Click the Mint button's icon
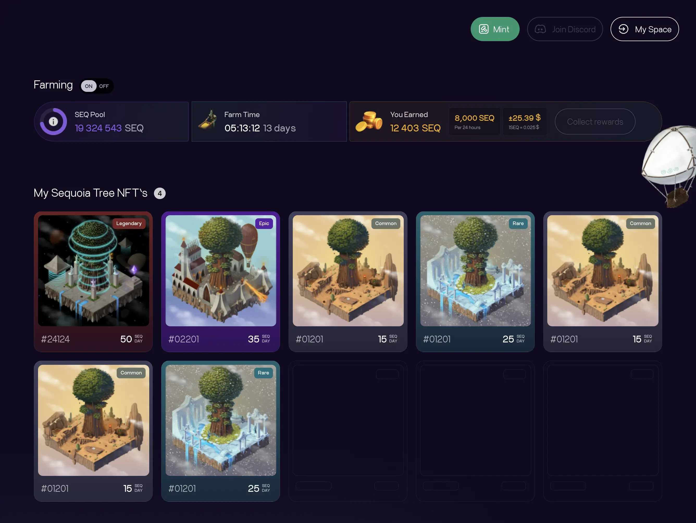The height and width of the screenshot is (523, 696). [x=484, y=29]
